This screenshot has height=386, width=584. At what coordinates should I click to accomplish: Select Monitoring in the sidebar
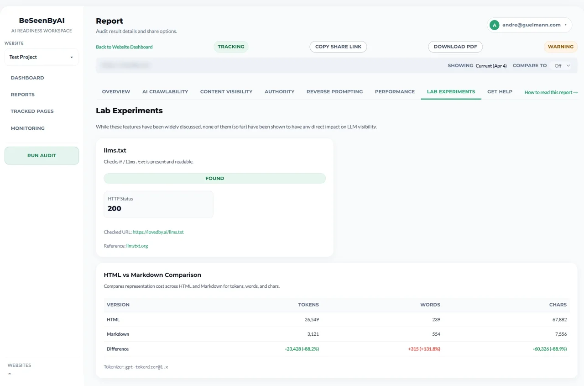point(27,128)
